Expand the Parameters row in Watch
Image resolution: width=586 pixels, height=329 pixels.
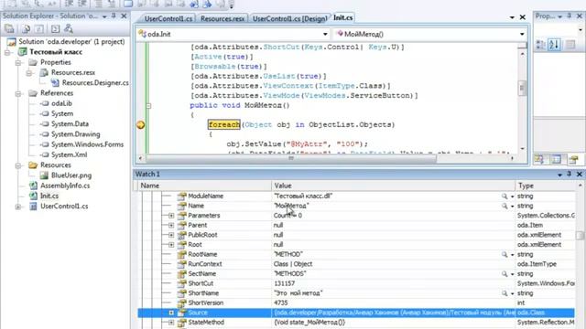(x=171, y=216)
